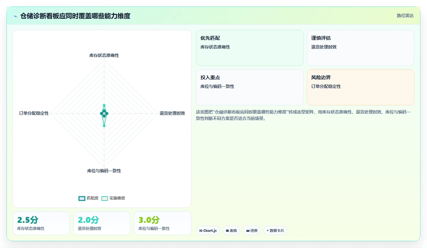Click the dashboard title 仓储诊断看板应同时覆盖哪些能力维度
Screen dimensions: 427x248
click(75, 16)
